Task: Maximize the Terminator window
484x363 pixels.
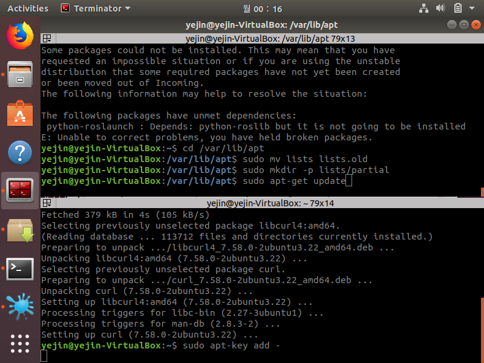Action: coord(464,25)
